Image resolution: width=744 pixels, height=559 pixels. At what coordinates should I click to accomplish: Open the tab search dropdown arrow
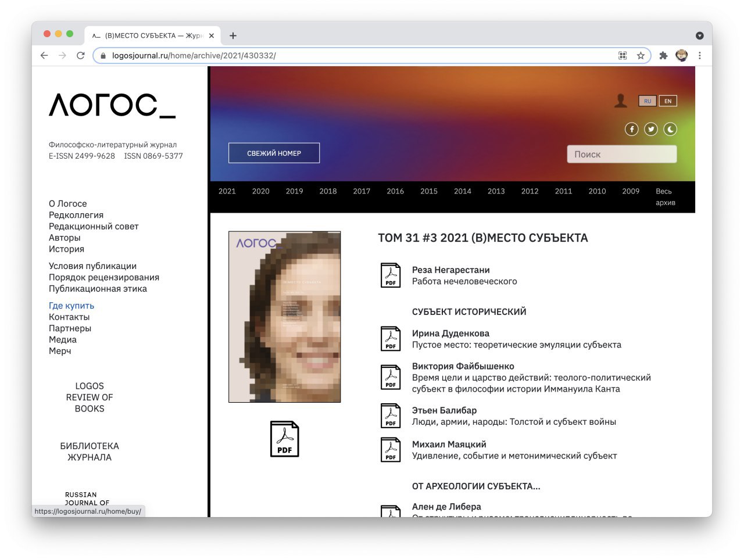tap(700, 35)
